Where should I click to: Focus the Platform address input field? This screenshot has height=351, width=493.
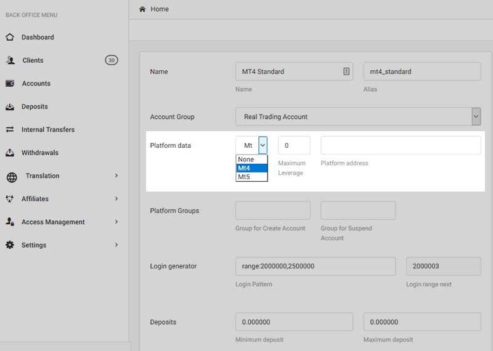(401, 145)
